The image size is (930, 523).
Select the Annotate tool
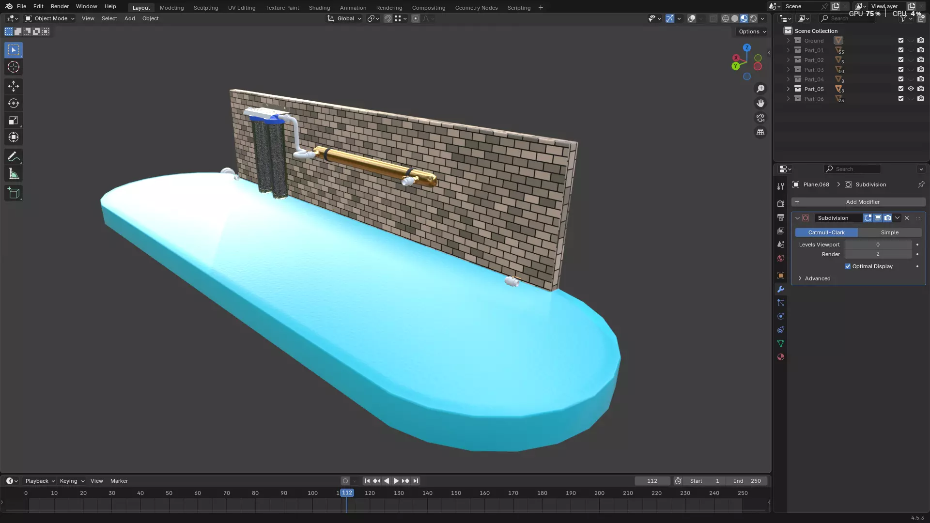pos(14,157)
